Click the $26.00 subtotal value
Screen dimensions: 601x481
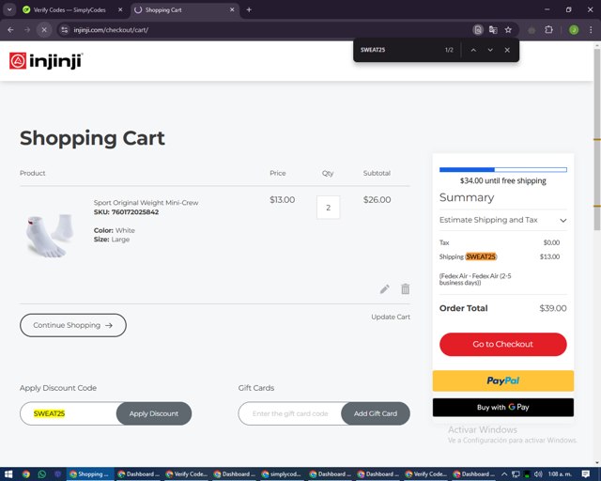pyautogui.click(x=377, y=199)
